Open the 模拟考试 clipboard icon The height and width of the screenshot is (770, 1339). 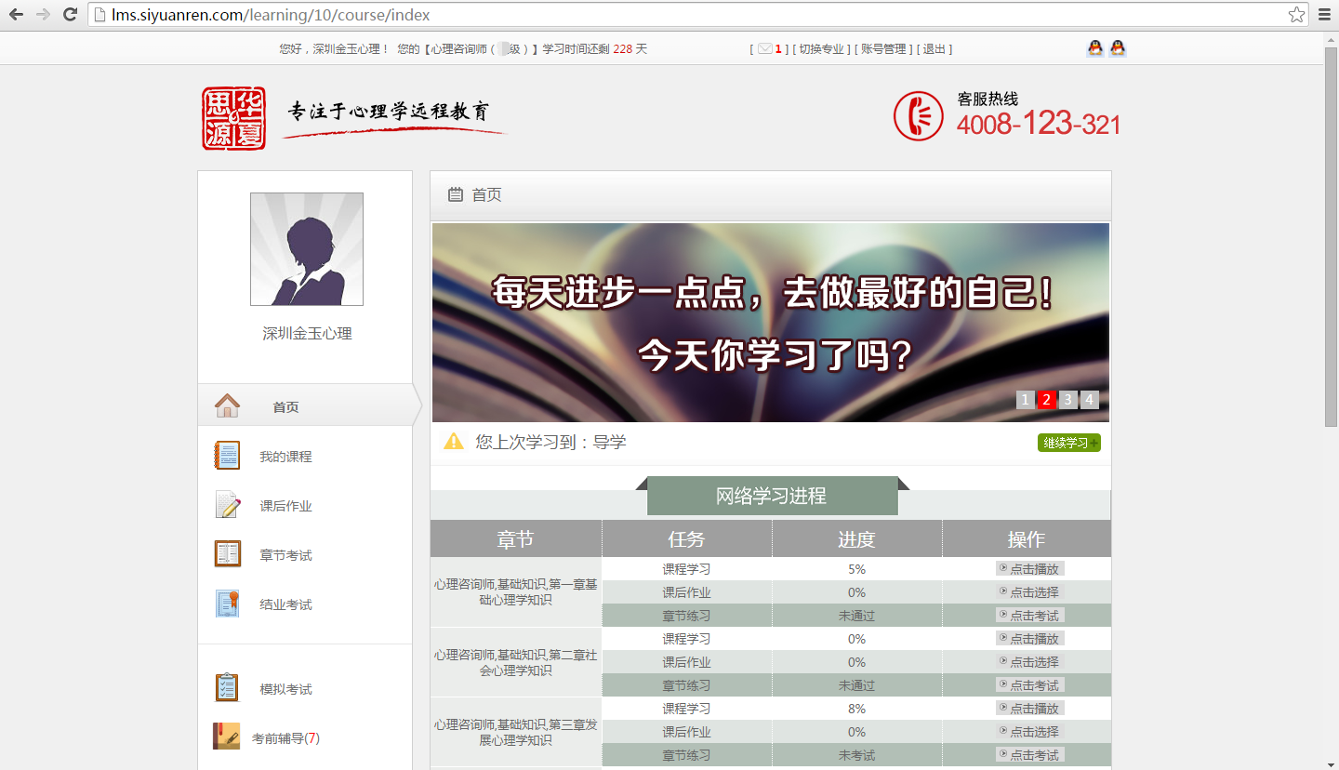tap(227, 688)
